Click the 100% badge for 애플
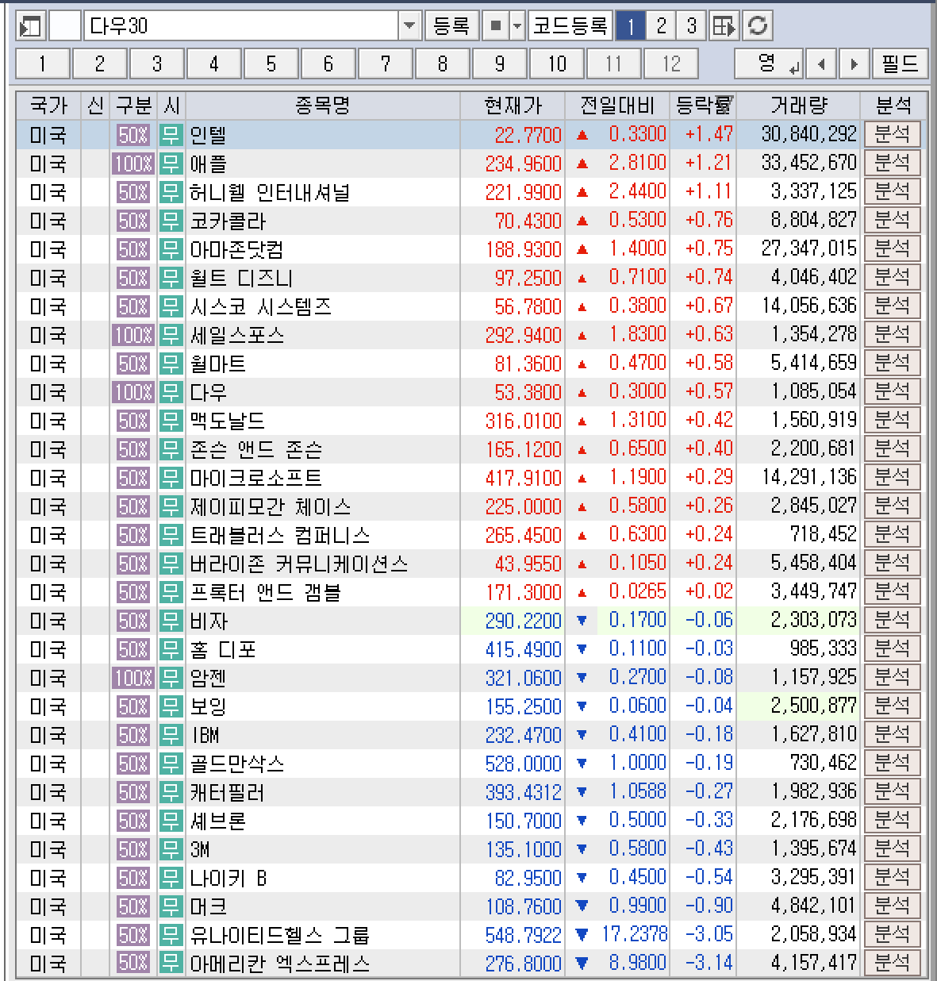This screenshot has width=937, height=981. [x=132, y=163]
